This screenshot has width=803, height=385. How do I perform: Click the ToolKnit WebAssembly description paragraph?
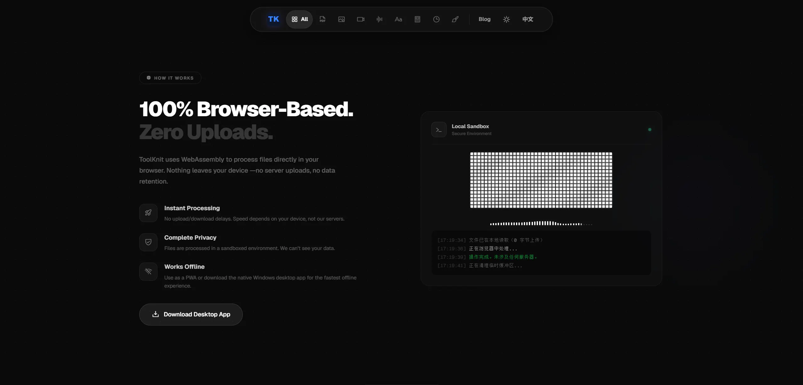tap(237, 170)
